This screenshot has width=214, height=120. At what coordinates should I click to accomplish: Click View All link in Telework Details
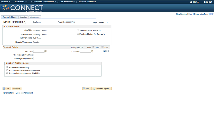tap(80, 47)
